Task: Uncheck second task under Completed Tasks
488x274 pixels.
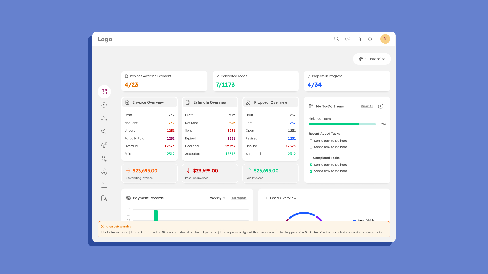Action: tap(311, 171)
